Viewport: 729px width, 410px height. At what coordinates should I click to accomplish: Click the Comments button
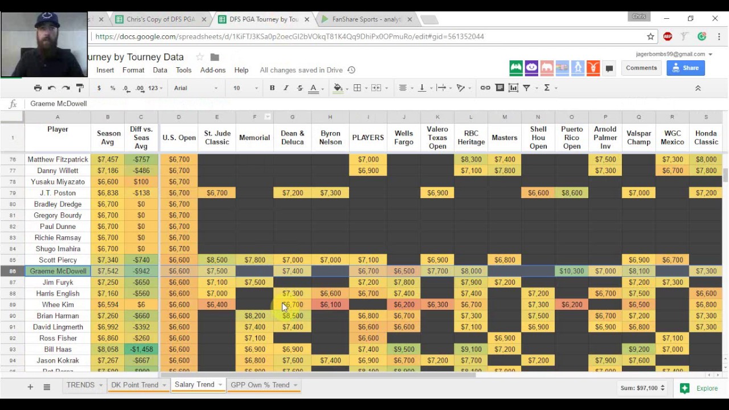[x=641, y=68]
